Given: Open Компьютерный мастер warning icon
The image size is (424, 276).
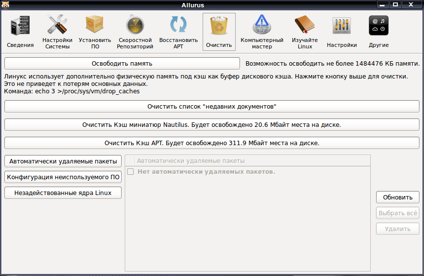Looking at the screenshot, I should pyautogui.click(x=262, y=32).
